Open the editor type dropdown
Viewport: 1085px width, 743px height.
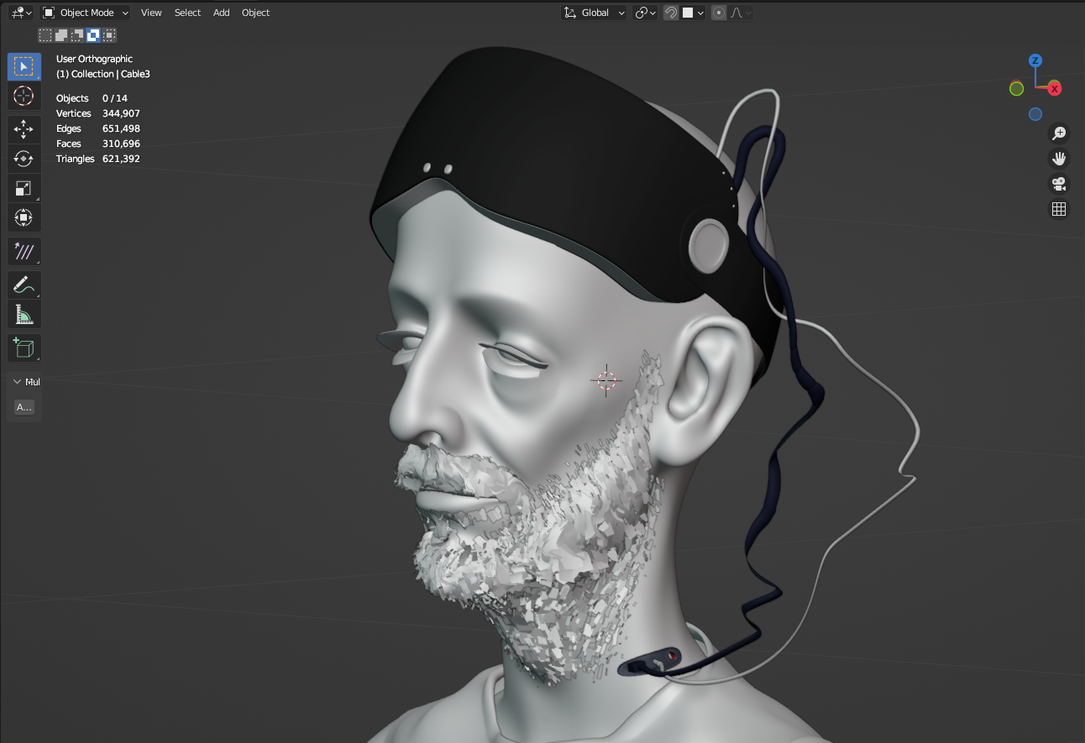21,13
